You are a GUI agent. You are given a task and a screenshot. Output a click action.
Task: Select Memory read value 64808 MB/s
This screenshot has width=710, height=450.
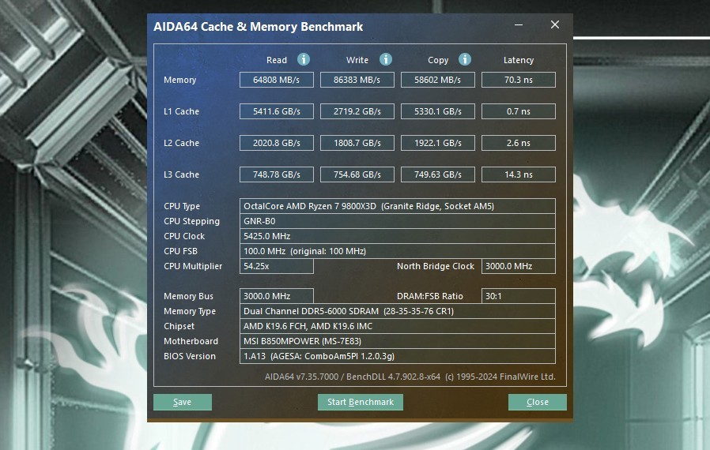pyautogui.click(x=277, y=80)
